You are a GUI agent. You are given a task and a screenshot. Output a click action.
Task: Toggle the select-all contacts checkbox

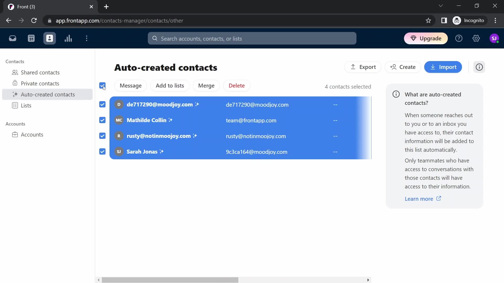pos(102,85)
